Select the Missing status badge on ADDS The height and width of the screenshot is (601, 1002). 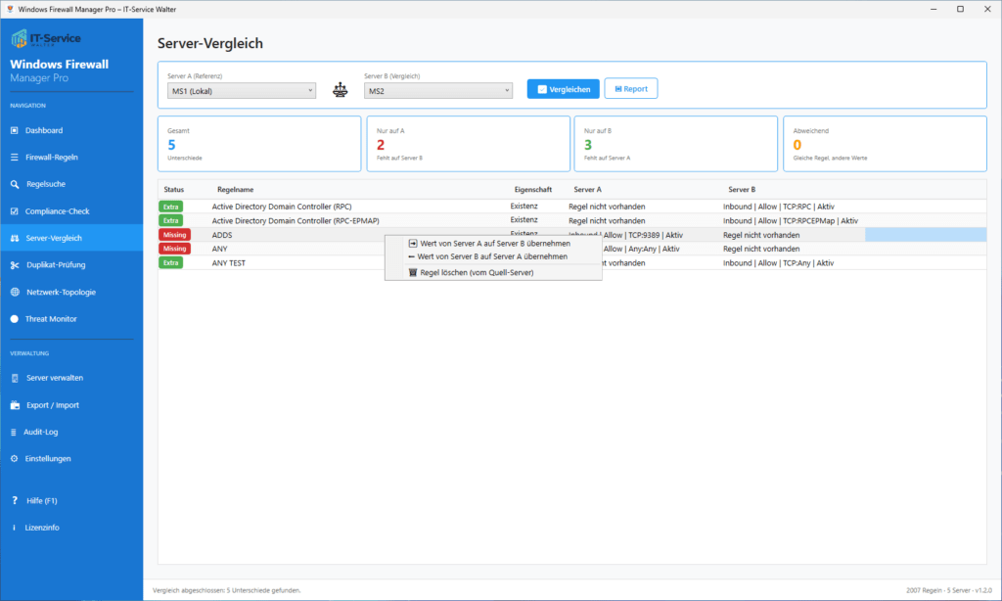[x=174, y=235]
